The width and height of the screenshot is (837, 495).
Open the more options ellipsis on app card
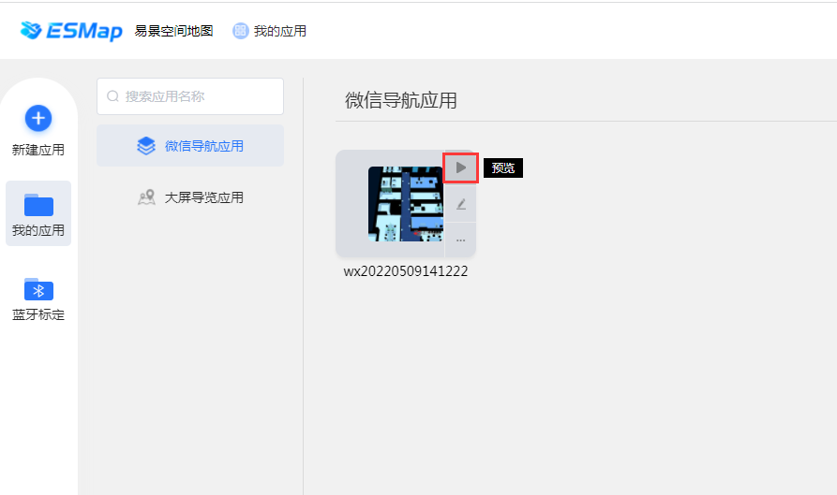[x=460, y=240]
